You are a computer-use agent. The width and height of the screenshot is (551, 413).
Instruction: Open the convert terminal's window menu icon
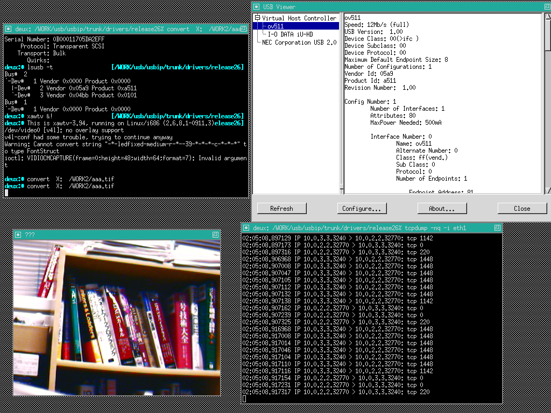pyautogui.click(x=8, y=29)
